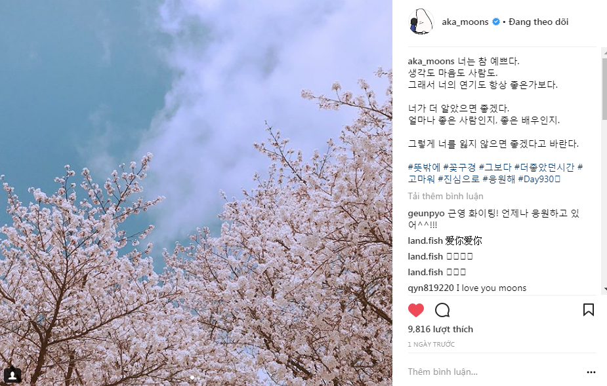The image size is (607, 386).
Task: Save post with the bookmark icon
Action: 589,310
